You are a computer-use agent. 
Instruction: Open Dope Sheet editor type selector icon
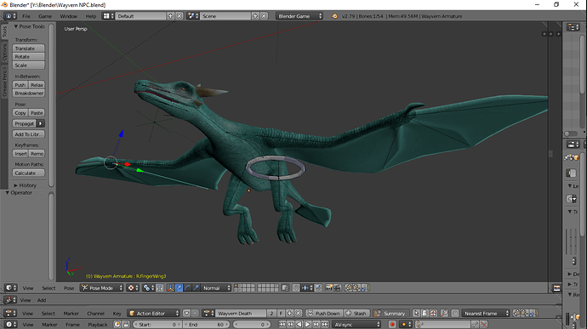coord(10,314)
